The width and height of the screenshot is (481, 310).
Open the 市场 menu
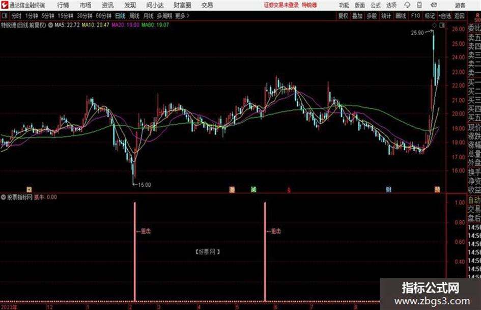coord(86,5)
